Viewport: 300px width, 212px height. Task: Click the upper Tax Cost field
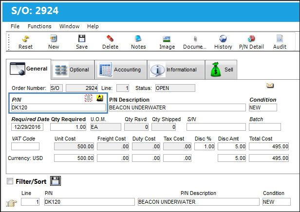177,146
